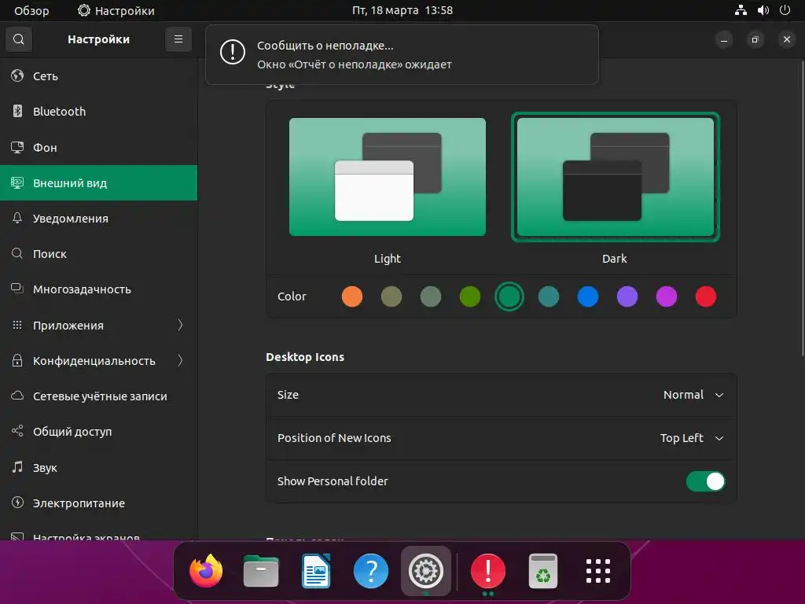
Task: Click the share icon beside Общий доступ
Action: click(17, 431)
